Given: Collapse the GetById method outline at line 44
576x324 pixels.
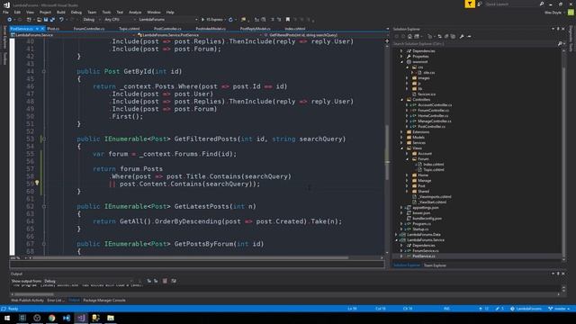Looking at the screenshot, I should [44, 71].
